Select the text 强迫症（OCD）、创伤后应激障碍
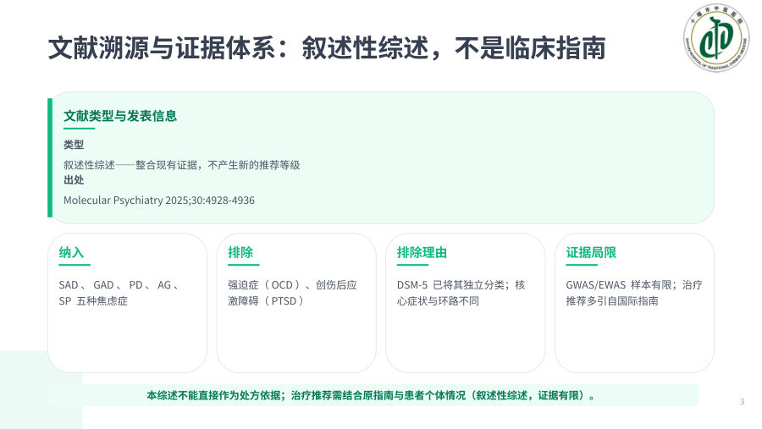This screenshot has width=762, height=429. 292,293
